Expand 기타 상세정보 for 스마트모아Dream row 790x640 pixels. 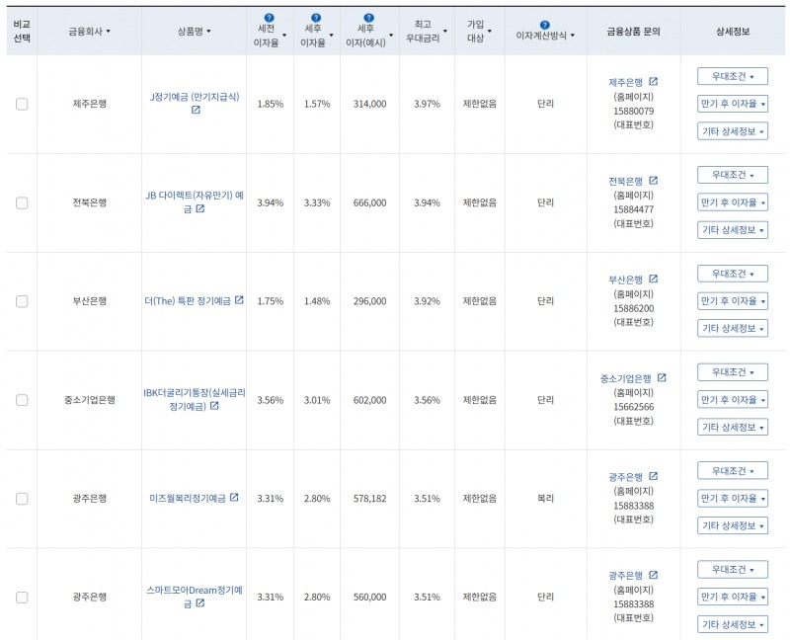pos(733,624)
